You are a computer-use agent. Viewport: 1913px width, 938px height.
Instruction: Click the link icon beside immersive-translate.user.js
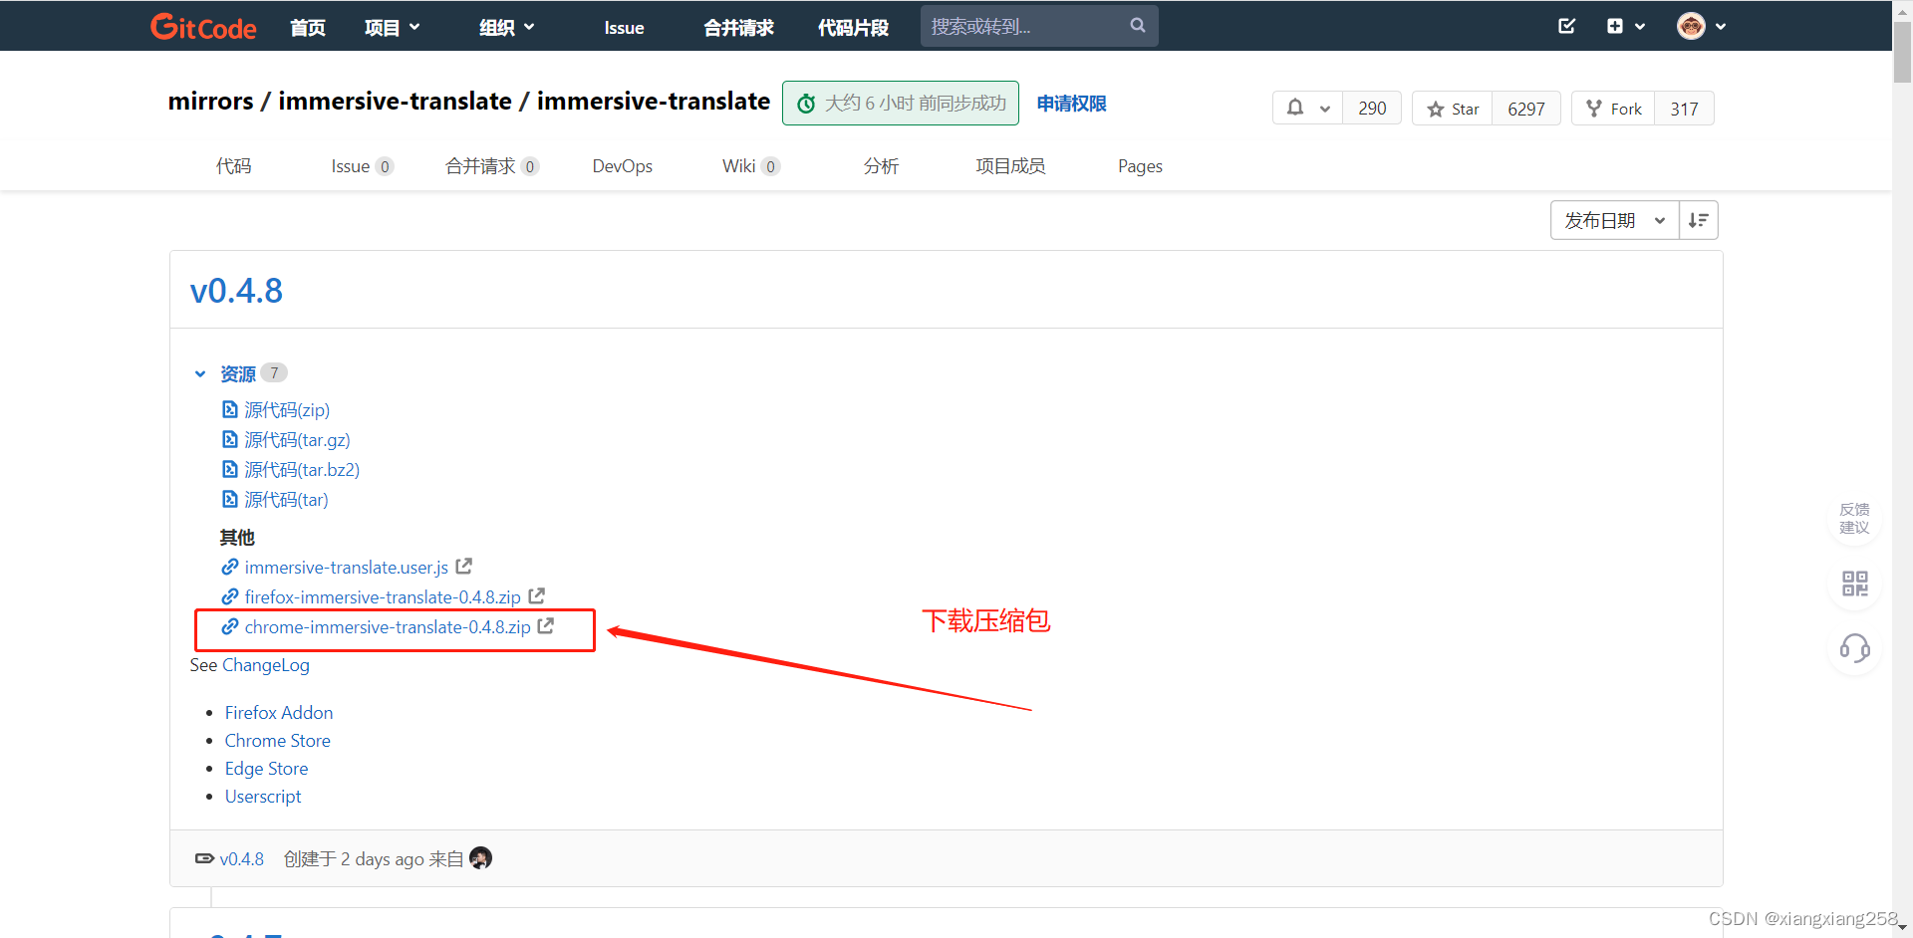tap(230, 567)
